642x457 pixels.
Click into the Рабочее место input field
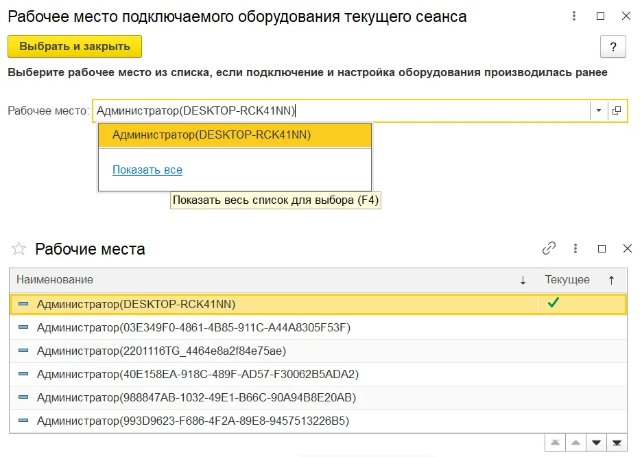pyautogui.click(x=341, y=110)
